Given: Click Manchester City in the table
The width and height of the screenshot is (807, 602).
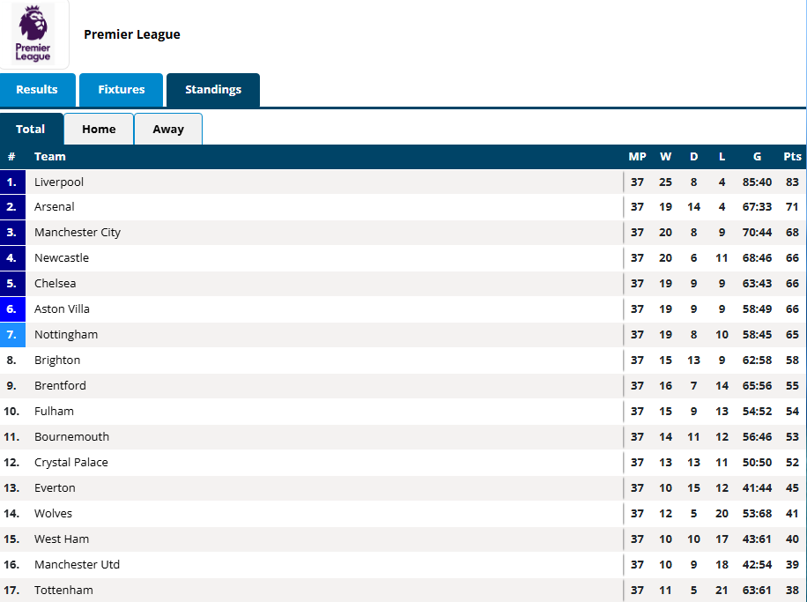Looking at the screenshot, I should click(x=78, y=233).
